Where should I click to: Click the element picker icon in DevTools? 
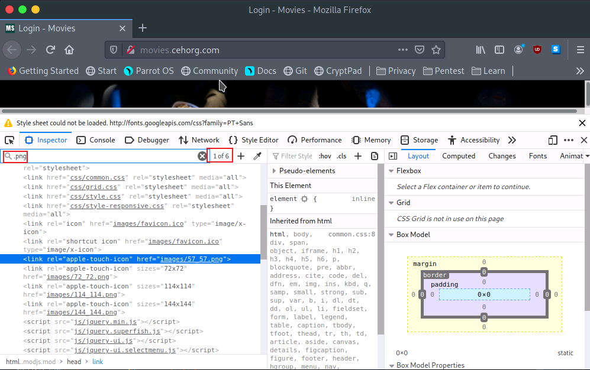(x=9, y=140)
